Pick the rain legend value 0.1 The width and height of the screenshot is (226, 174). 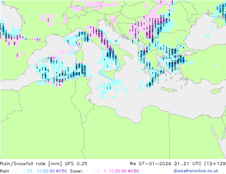pyautogui.click(x=15, y=171)
